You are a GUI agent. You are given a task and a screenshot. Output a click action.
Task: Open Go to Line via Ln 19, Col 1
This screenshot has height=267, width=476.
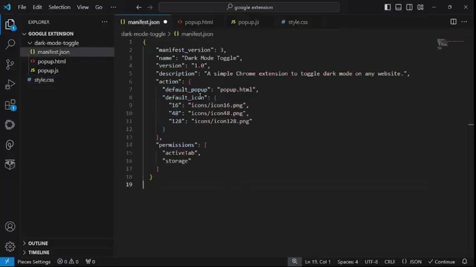click(318, 261)
